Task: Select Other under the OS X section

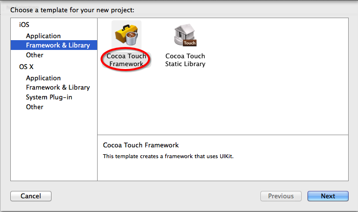Action: pyautogui.click(x=35, y=107)
